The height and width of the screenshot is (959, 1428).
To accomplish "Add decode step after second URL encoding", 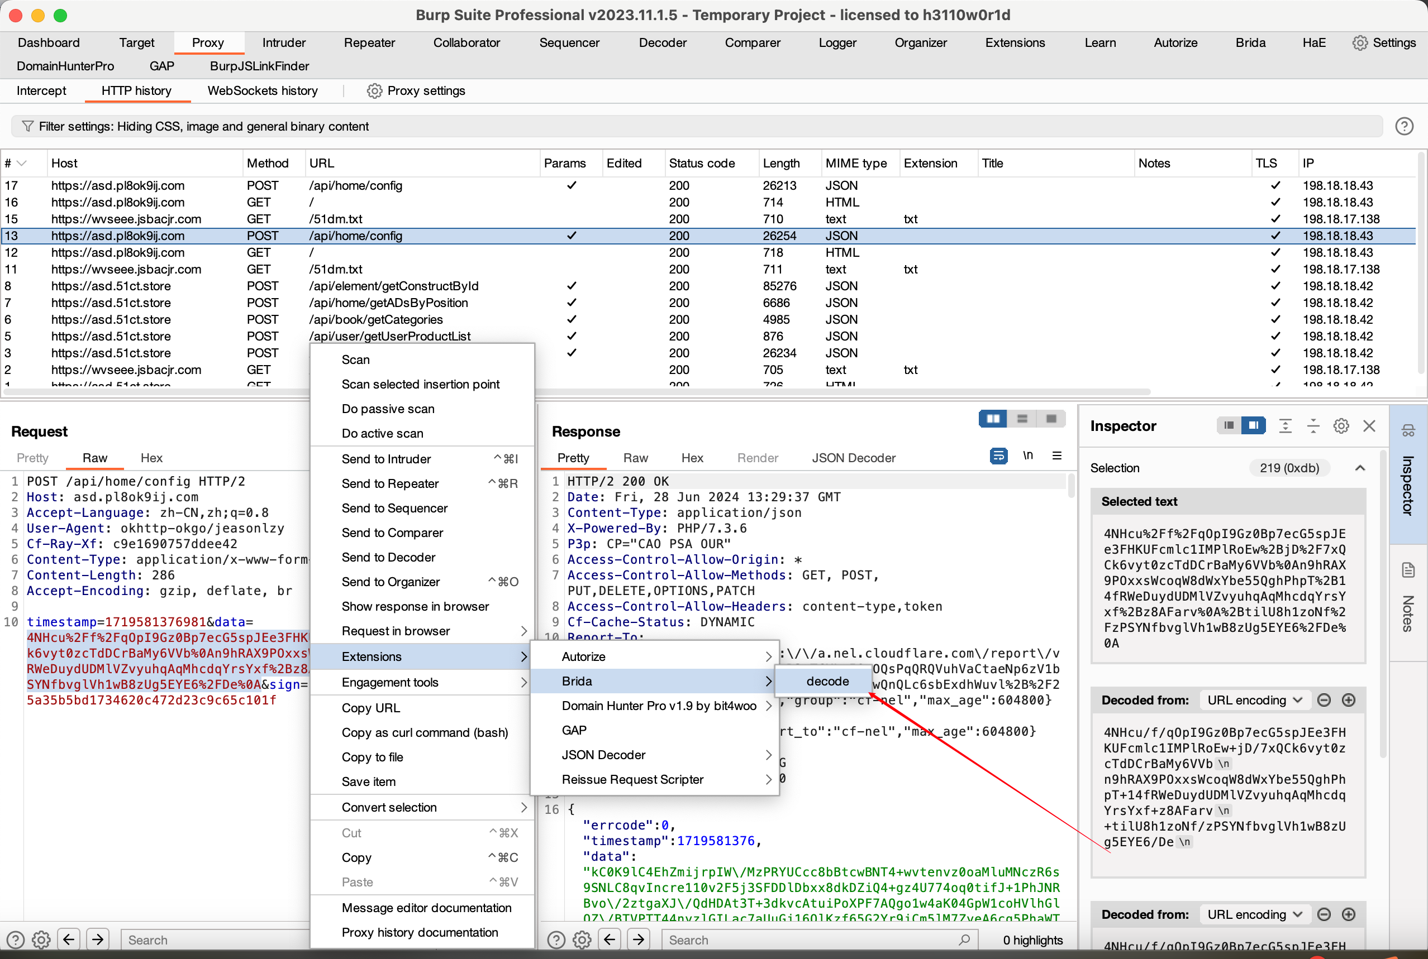I will [1349, 914].
